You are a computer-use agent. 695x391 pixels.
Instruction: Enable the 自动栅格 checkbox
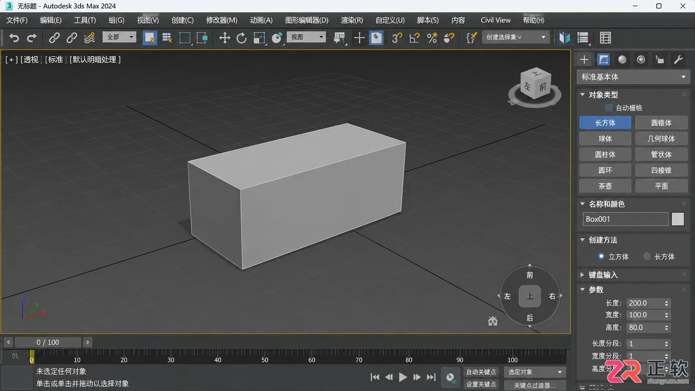609,108
